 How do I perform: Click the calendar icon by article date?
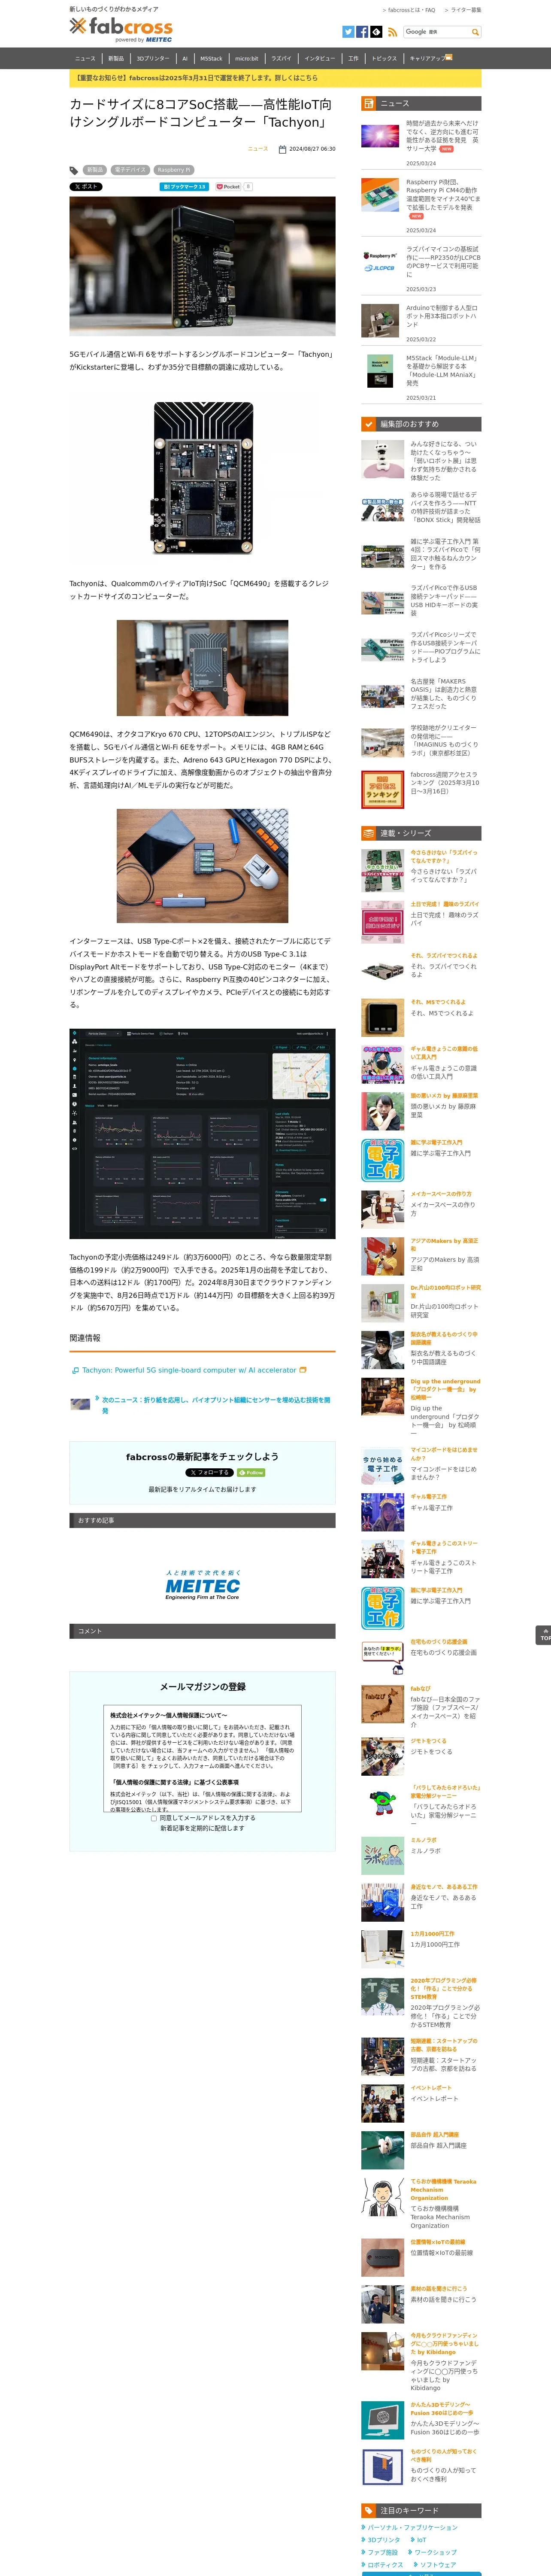(282, 149)
